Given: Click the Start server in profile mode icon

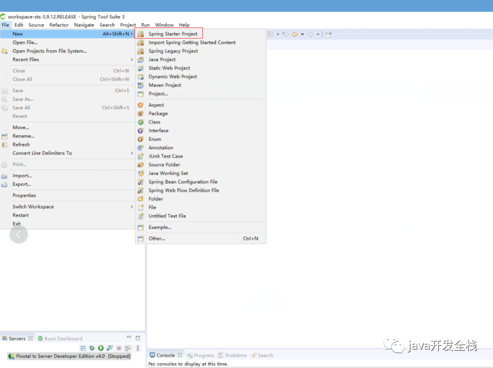Looking at the screenshot, I should [109, 348].
